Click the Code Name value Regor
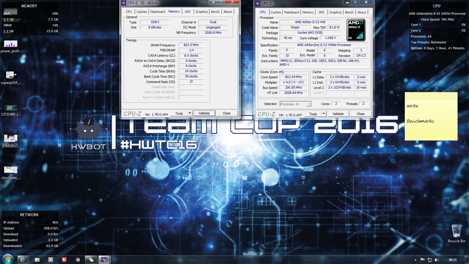Image resolution: width=469 pixels, height=264 pixels. pos(295,28)
